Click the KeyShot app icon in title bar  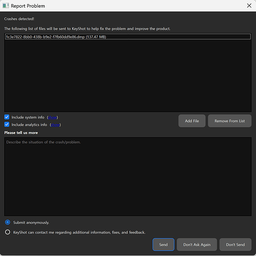pyautogui.click(x=6, y=6)
